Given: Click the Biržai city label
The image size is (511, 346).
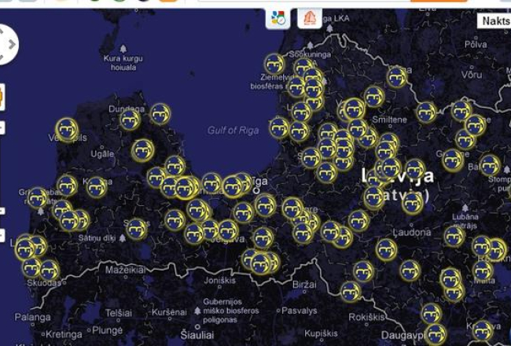Looking at the screenshot, I should coord(304,285).
